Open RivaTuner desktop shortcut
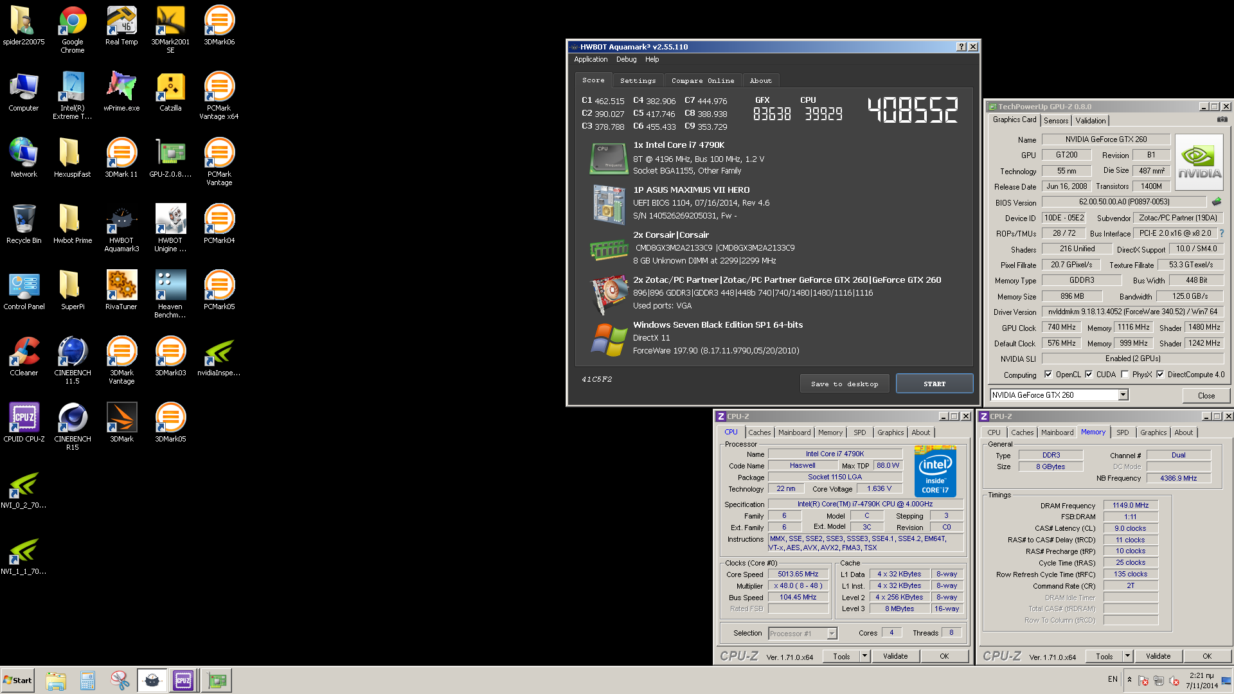The width and height of the screenshot is (1234, 694). 121,290
